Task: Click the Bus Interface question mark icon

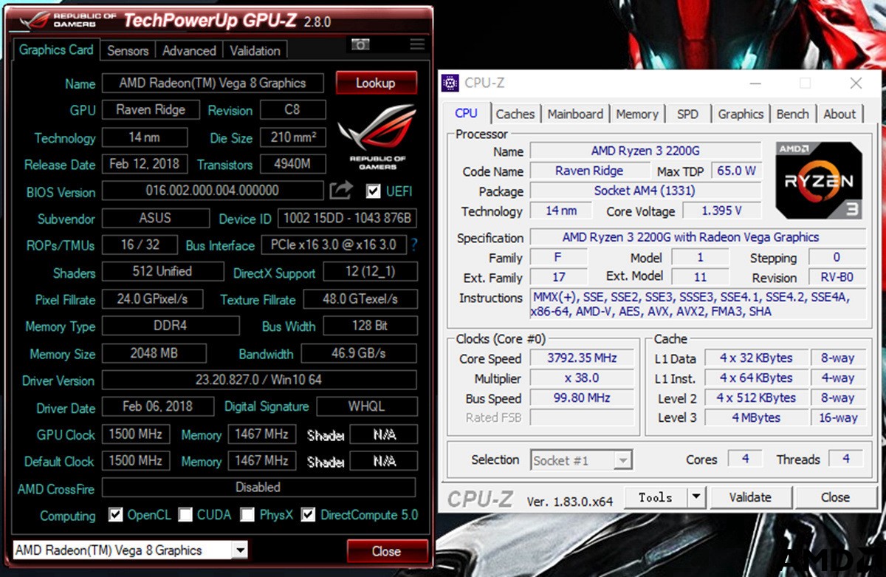Action: pyautogui.click(x=414, y=245)
